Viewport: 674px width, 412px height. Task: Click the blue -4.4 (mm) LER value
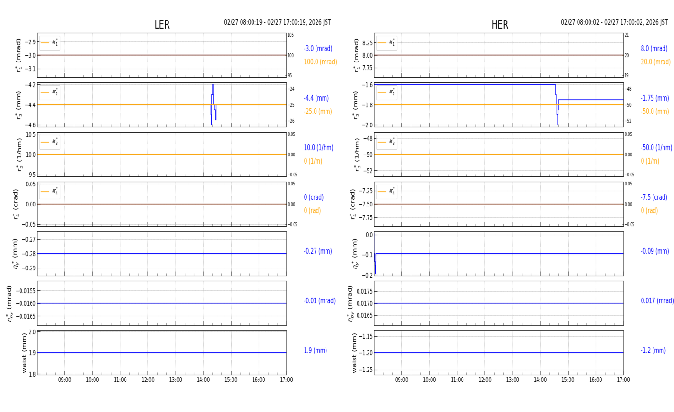[316, 98]
